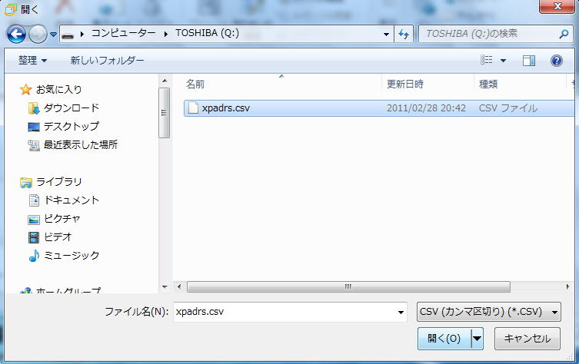Open the 整理 menu
This screenshot has width=579, height=364.
[x=32, y=60]
